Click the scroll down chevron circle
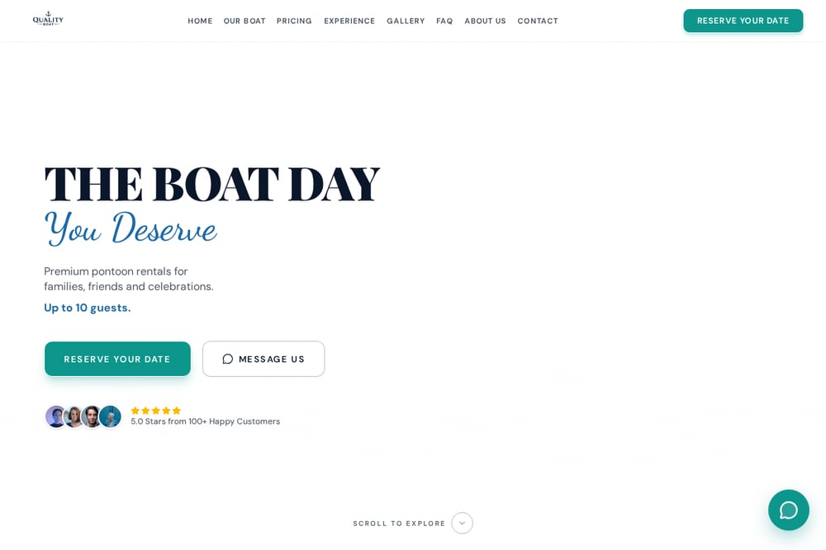This screenshot has height=550, width=826. [462, 523]
